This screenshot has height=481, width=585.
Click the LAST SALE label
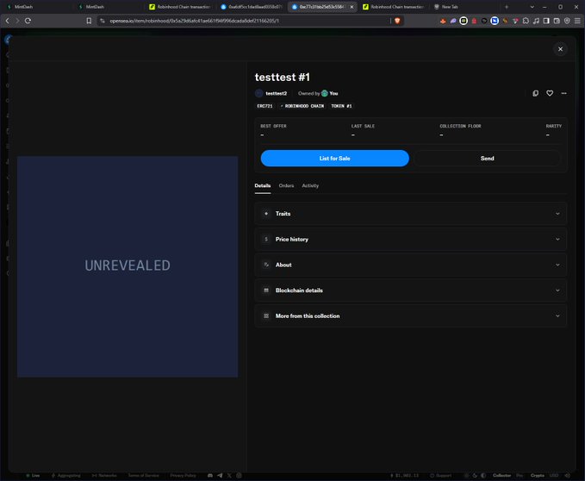coord(363,126)
